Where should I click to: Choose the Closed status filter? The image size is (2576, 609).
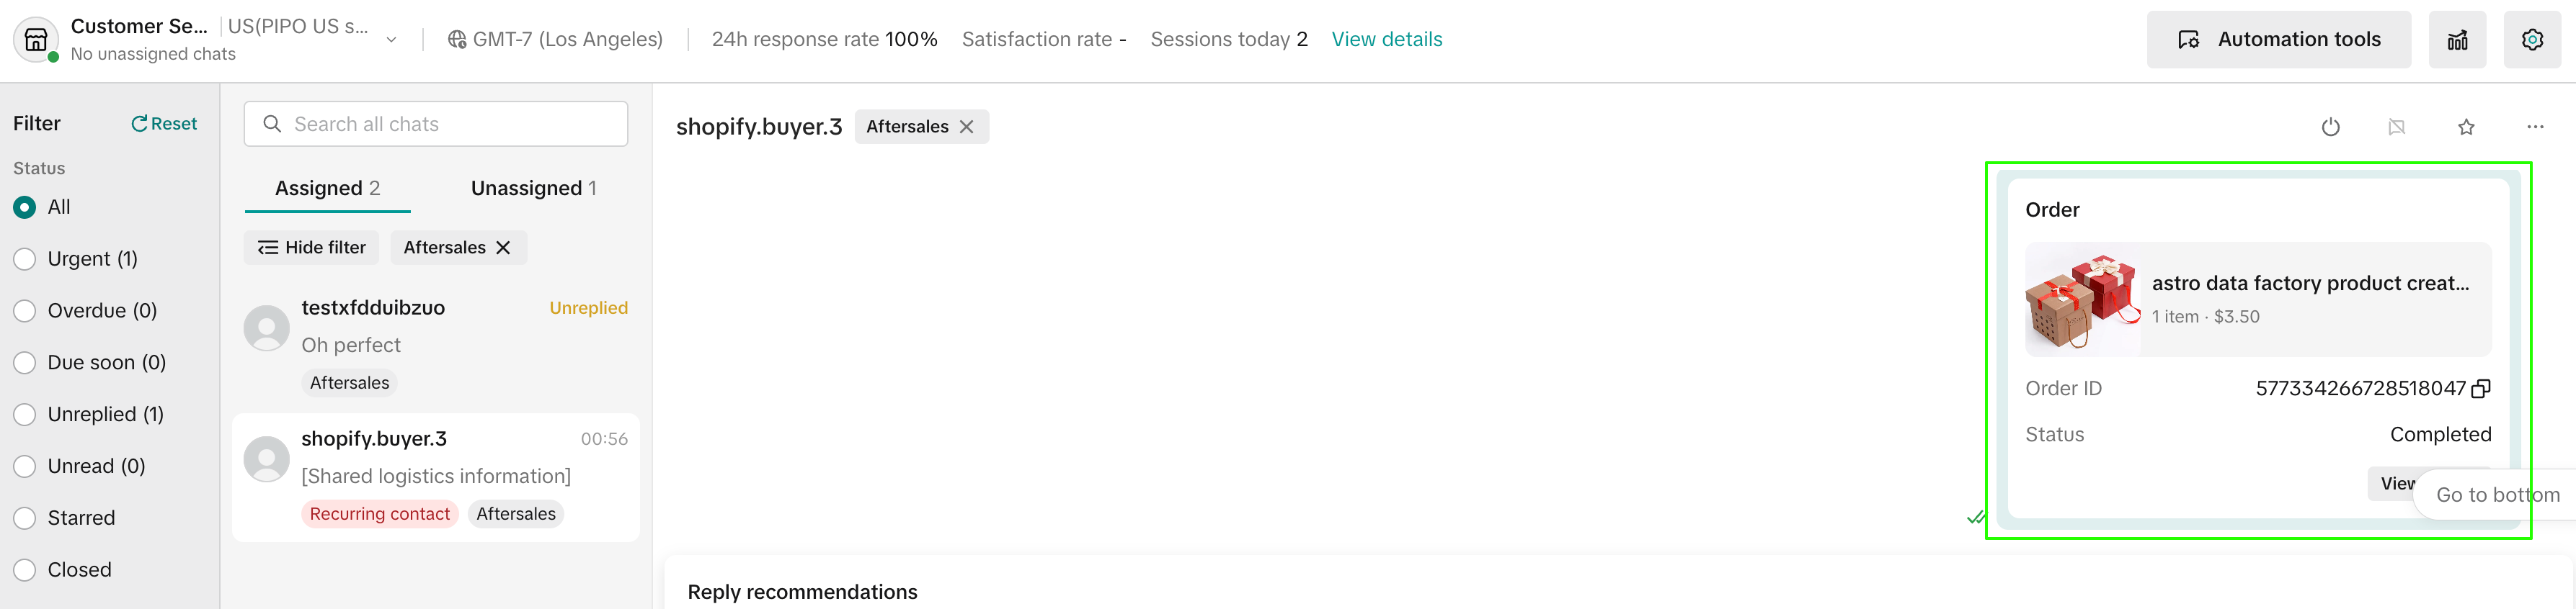pyautogui.click(x=25, y=570)
